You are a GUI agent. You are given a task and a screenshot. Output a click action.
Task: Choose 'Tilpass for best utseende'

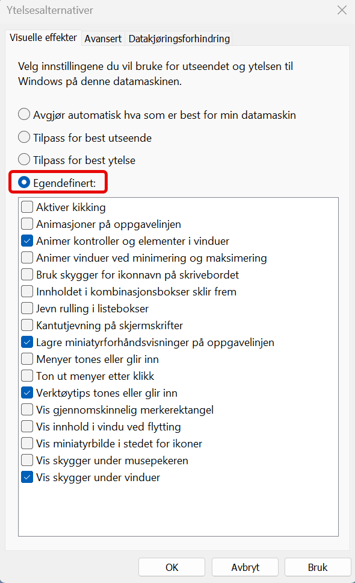tap(22, 137)
